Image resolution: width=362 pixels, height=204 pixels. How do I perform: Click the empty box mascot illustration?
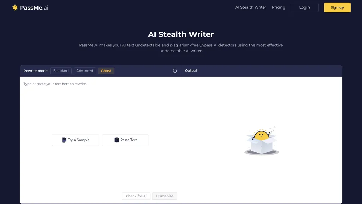coord(262,142)
